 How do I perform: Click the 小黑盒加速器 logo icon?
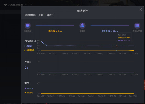[x=5, y=5]
